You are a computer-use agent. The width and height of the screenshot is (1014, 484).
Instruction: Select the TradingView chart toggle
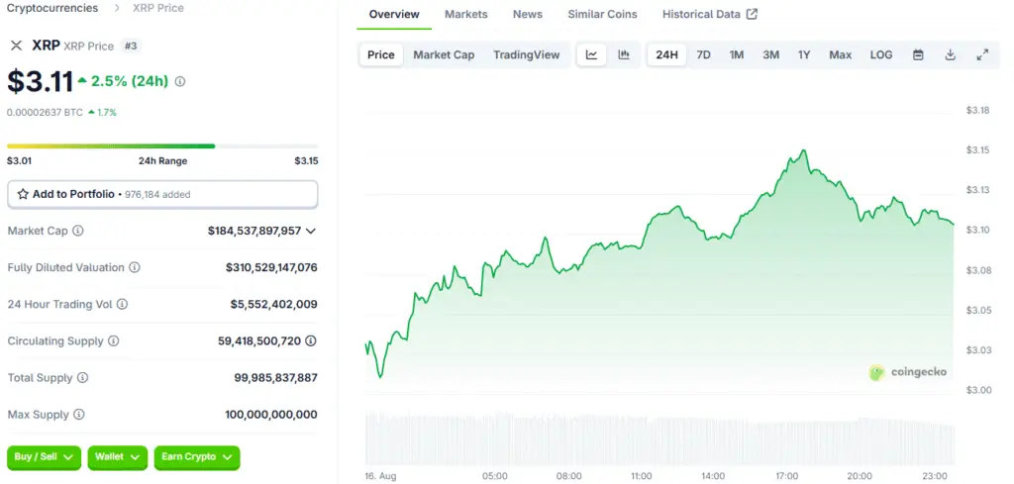527,54
